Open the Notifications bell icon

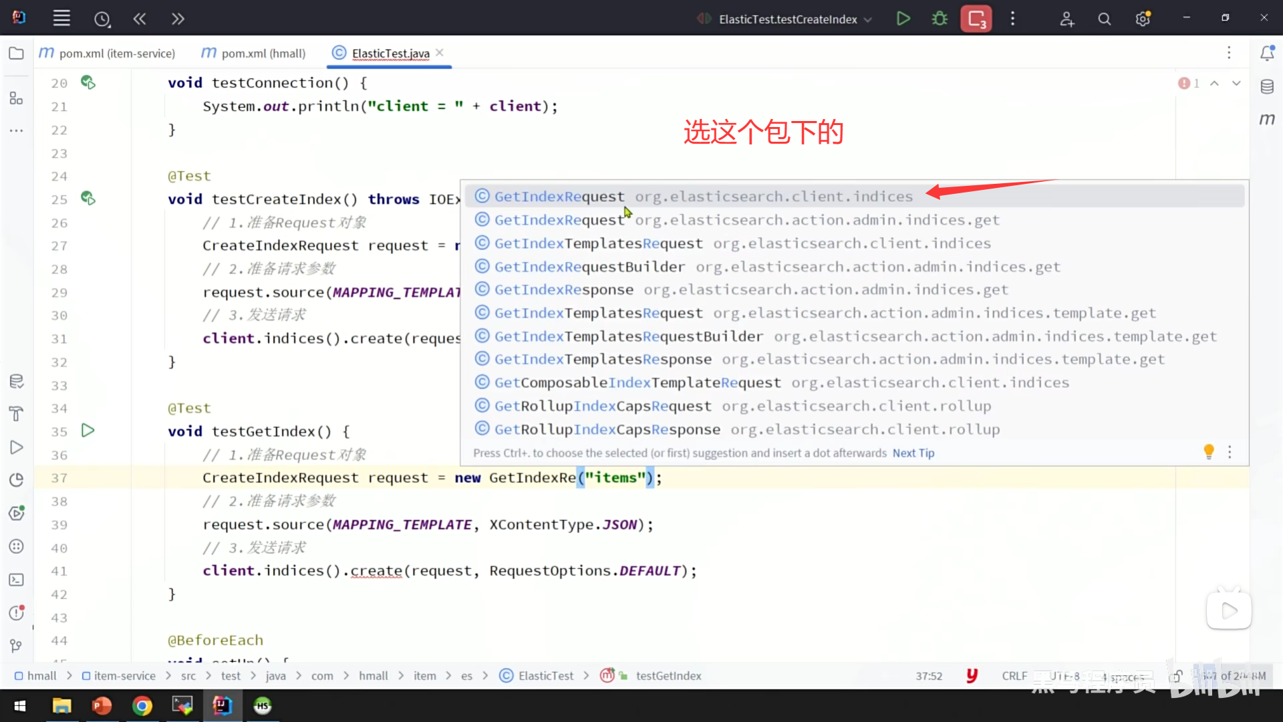point(1267,53)
